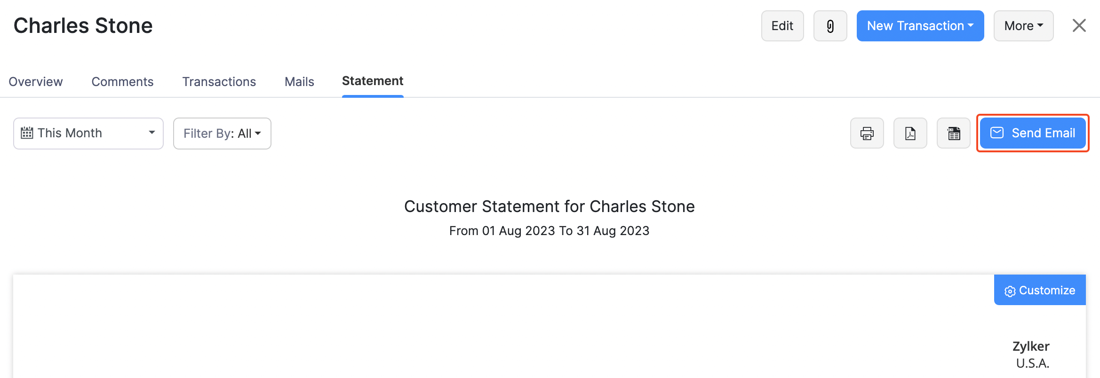Expand the More menu
The width and height of the screenshot is (1100, 378).
click(1023, 25)
